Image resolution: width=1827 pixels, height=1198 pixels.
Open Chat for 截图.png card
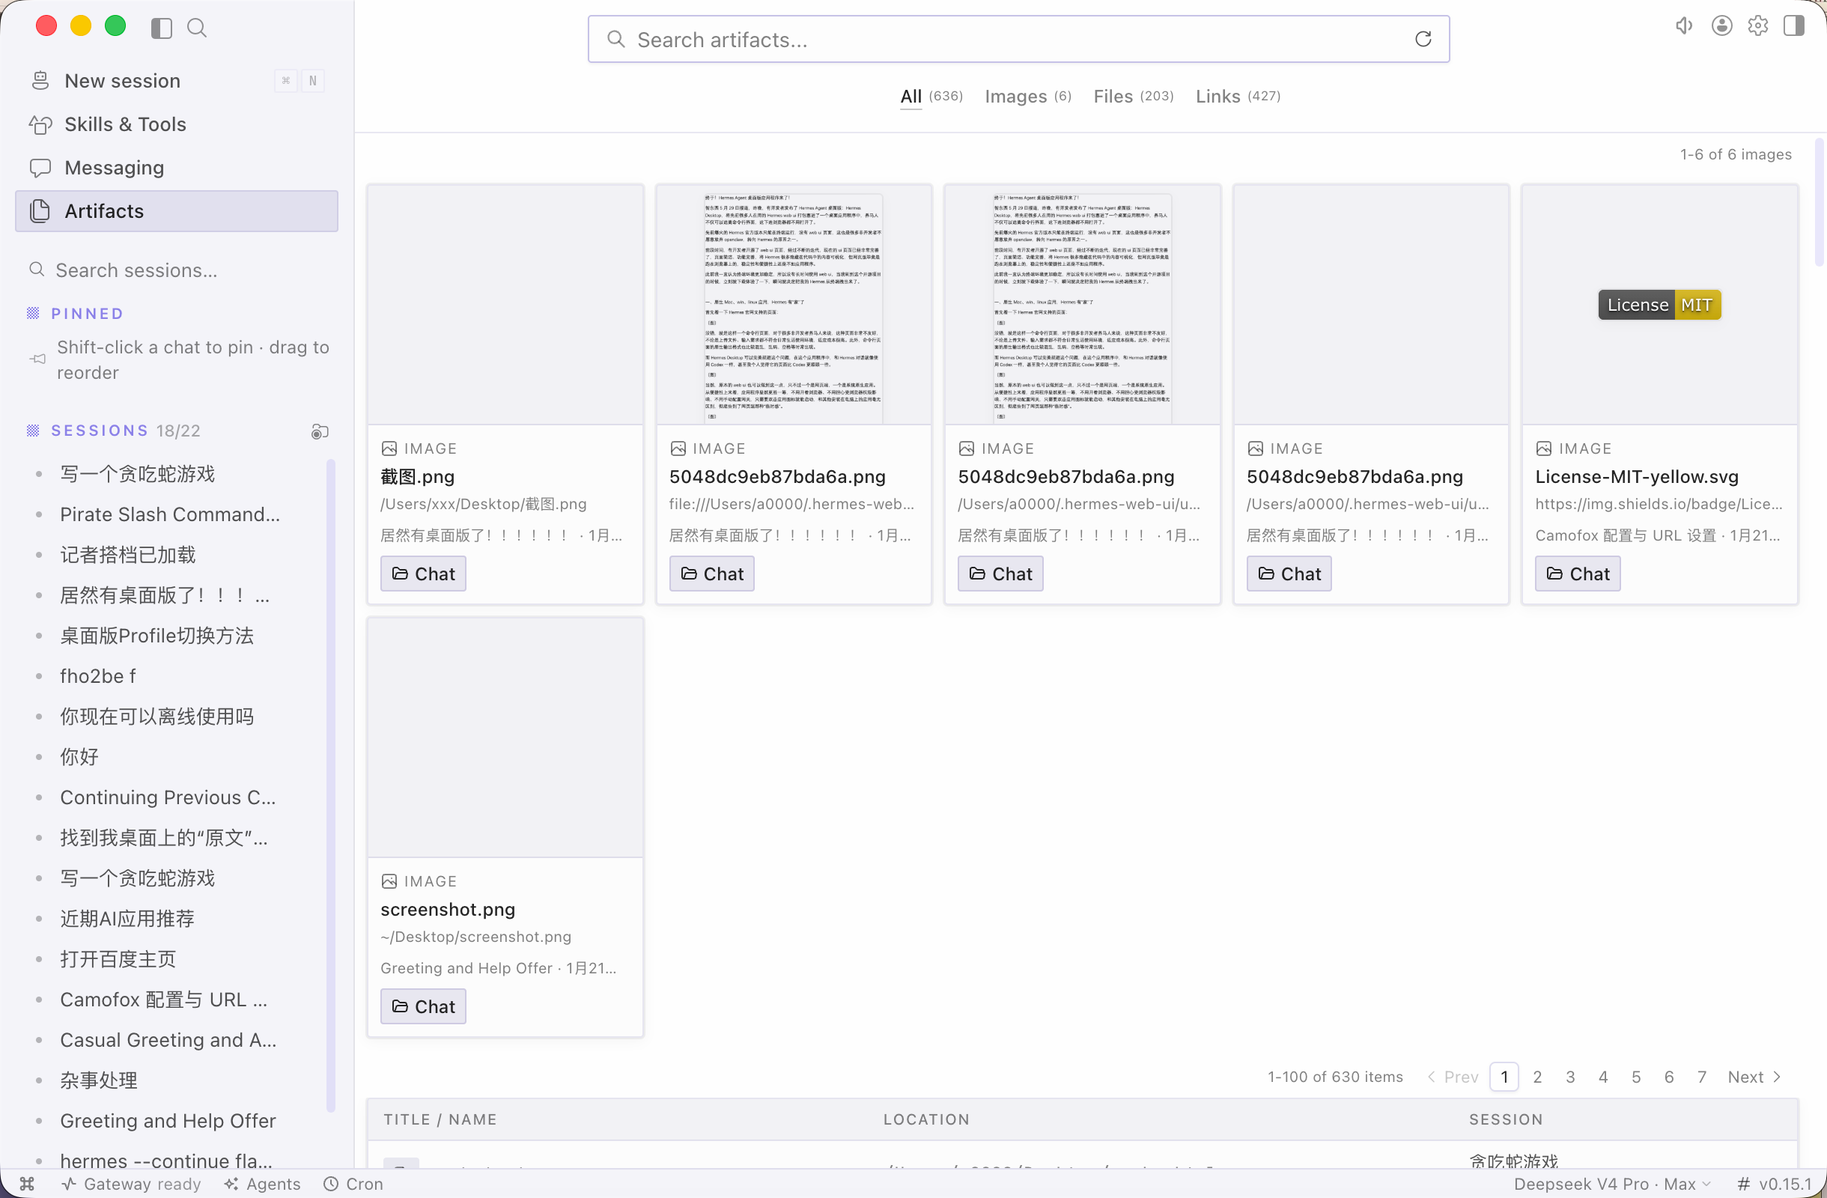(x=423, y=574)
